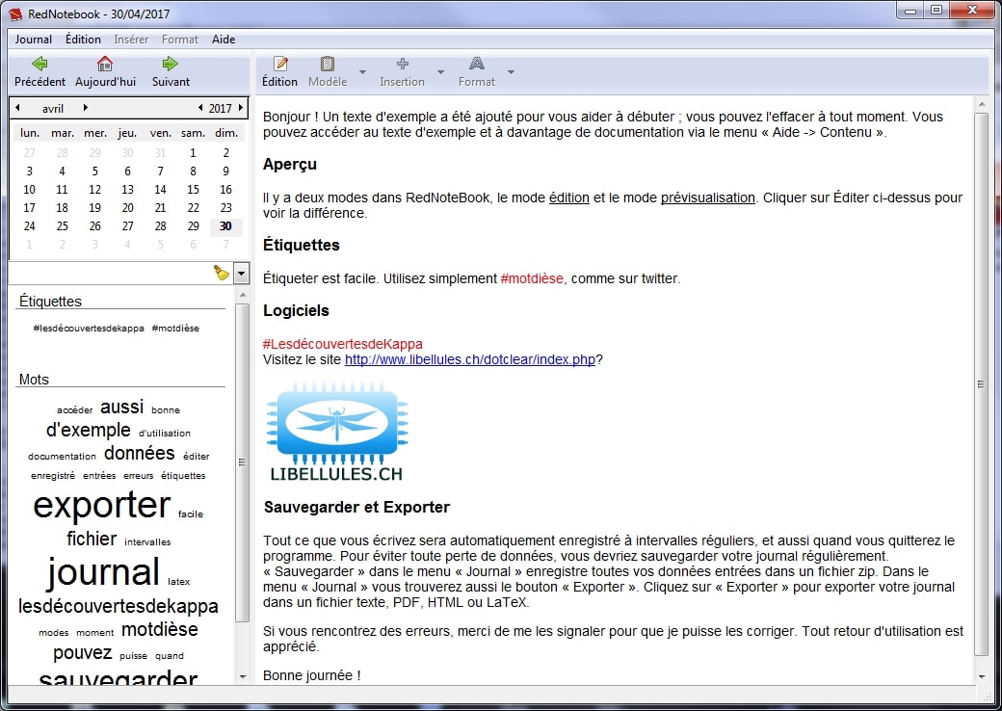Open the Édition menu
Image resolution: width=1002 pixels, height=711 pixels.
pos(83,39)
